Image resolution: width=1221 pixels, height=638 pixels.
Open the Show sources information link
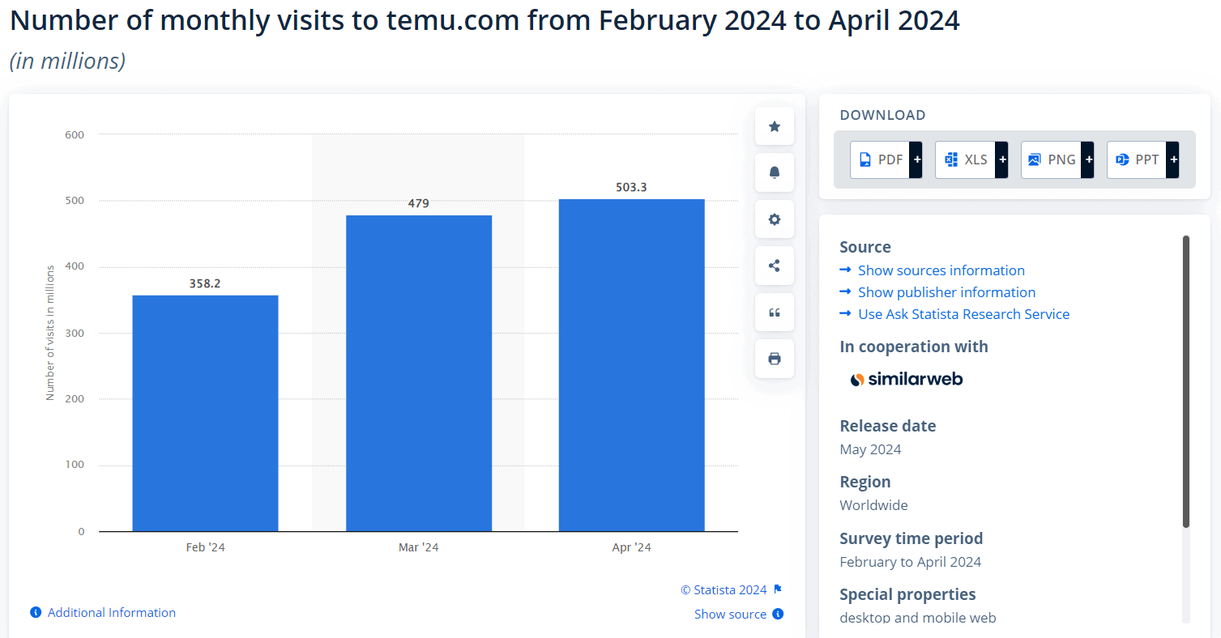941,270
